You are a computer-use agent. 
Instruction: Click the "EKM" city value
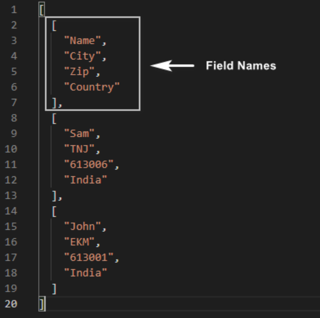click(79, 242)
